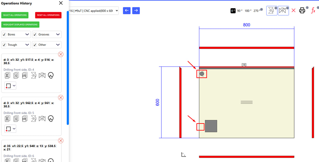Uncheck the Bores filter checkbox

pos(4,34)
